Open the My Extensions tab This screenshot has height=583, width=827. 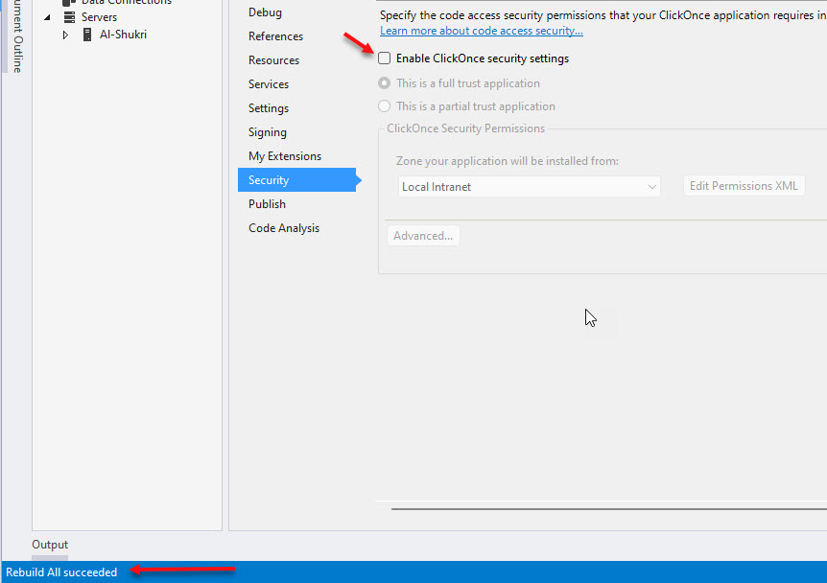pos(285,156)
